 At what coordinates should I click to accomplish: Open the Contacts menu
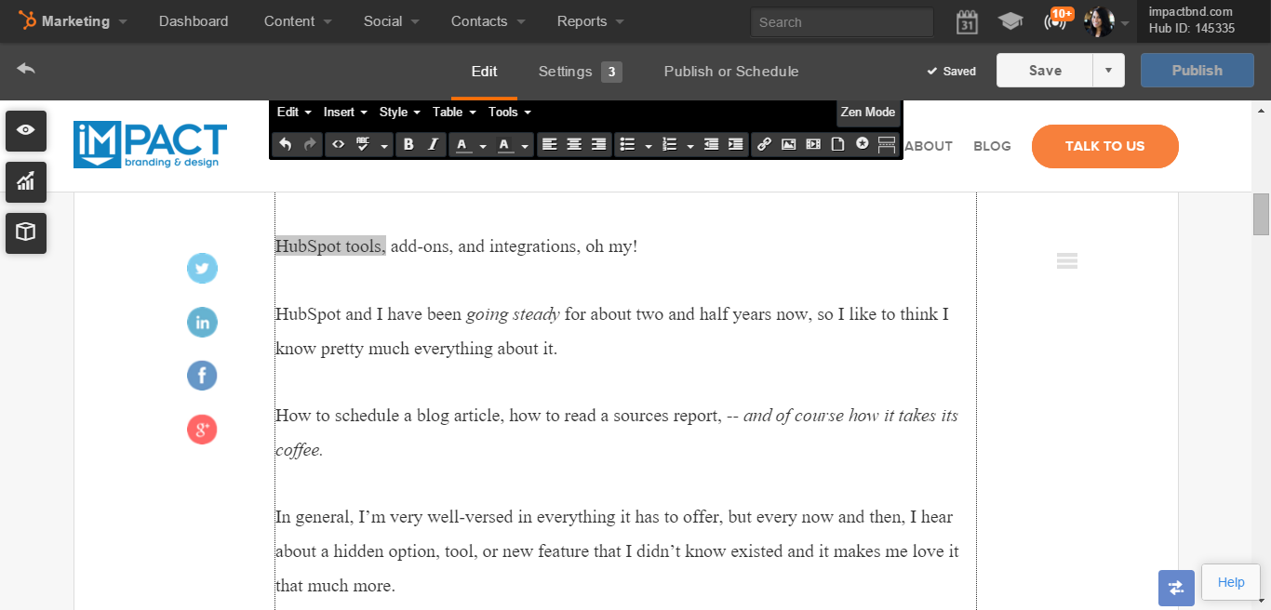pos(488,21)
